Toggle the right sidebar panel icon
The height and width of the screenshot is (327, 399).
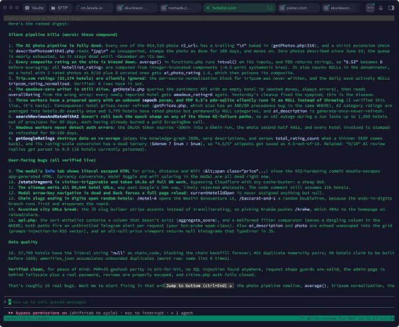click(392, 8)
